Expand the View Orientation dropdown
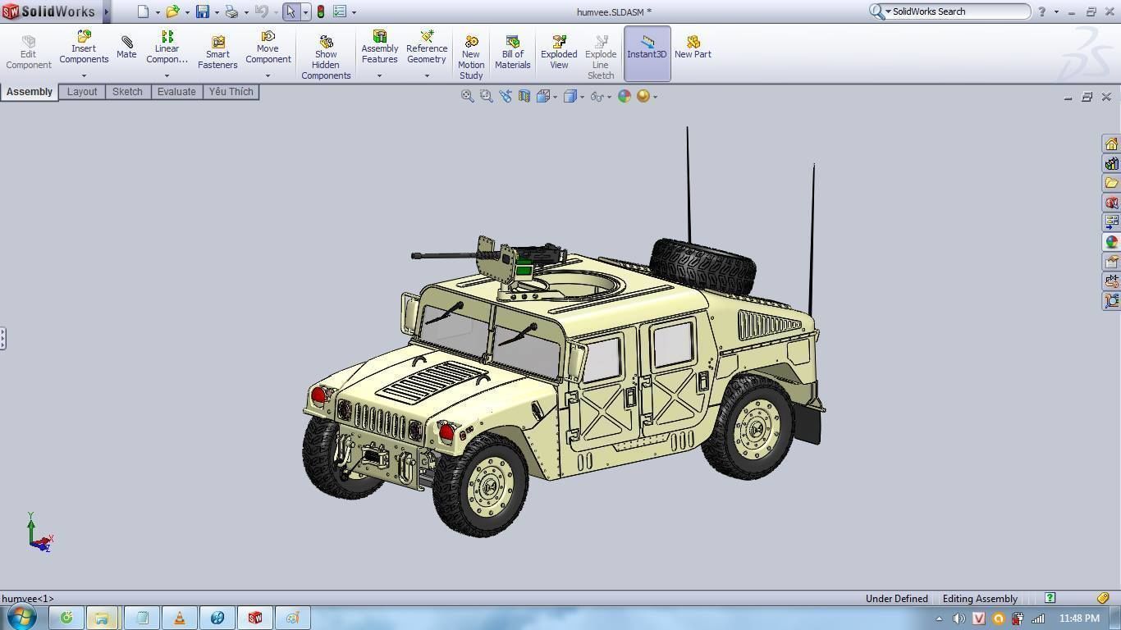Screen dimensions: 1121x630 pos(555,96)
